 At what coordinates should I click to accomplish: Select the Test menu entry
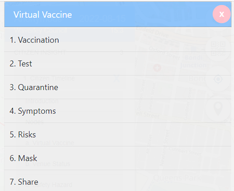pyautogui.click(x=118, y=64)
